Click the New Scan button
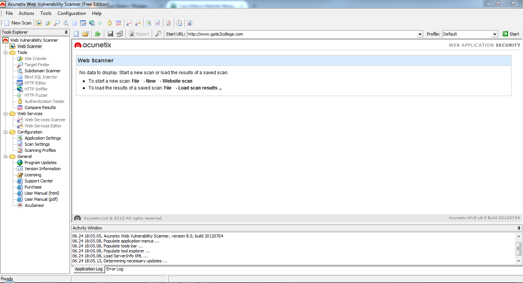The image size is (523, 283). point(18,23)
